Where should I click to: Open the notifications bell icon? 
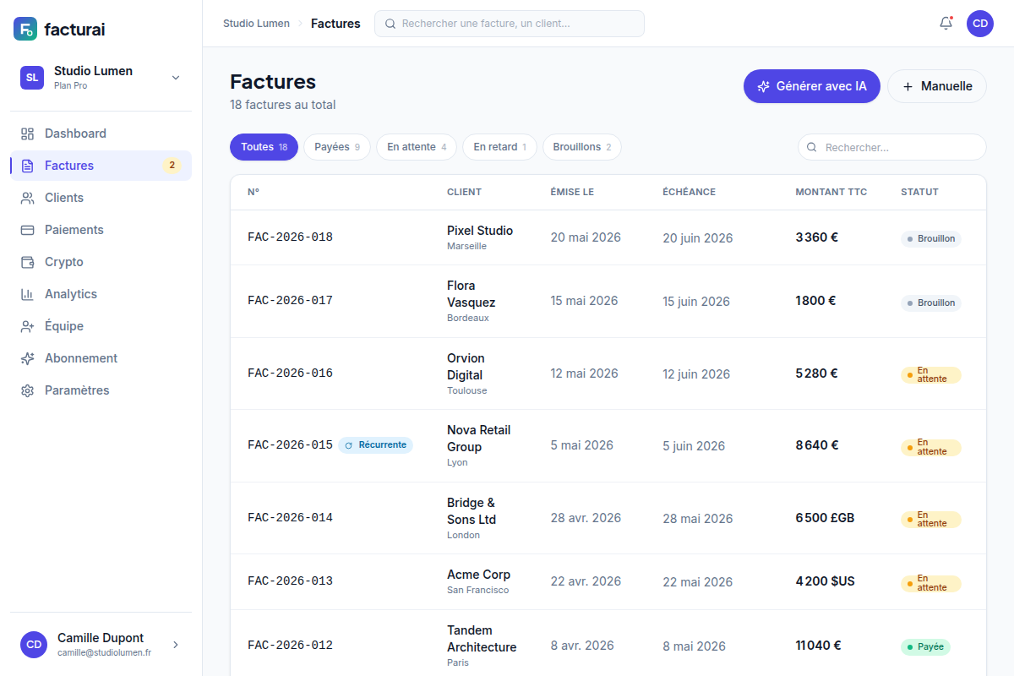pyautogui.click(x=946, y=24)
